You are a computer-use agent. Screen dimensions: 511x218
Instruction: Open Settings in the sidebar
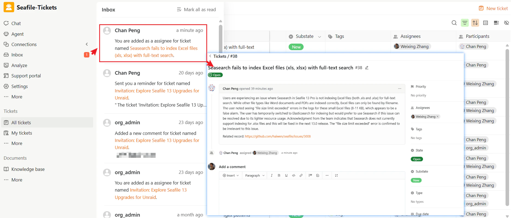point(20,86)
